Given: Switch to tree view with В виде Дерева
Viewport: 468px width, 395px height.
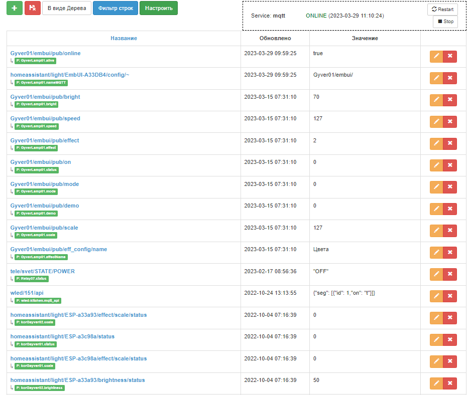Looking at the screenshot, I should pyautogui.click(x=67, y=8).
